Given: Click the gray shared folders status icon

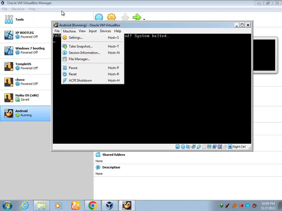Looking at the screenshot, I should point(204,147).
